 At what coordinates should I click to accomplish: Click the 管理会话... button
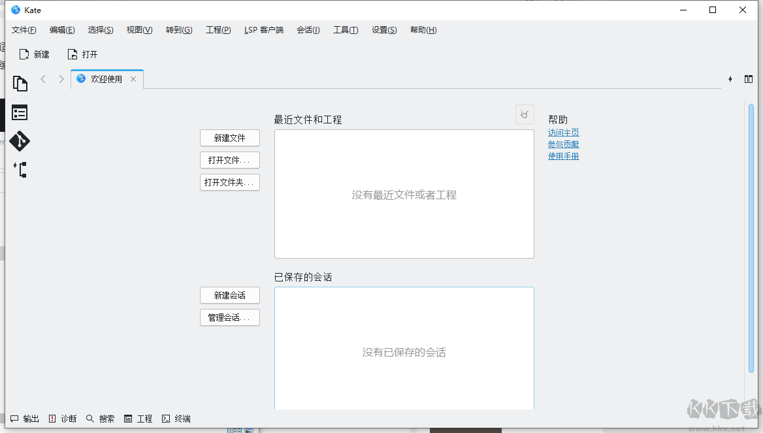(x=230, y=317)
